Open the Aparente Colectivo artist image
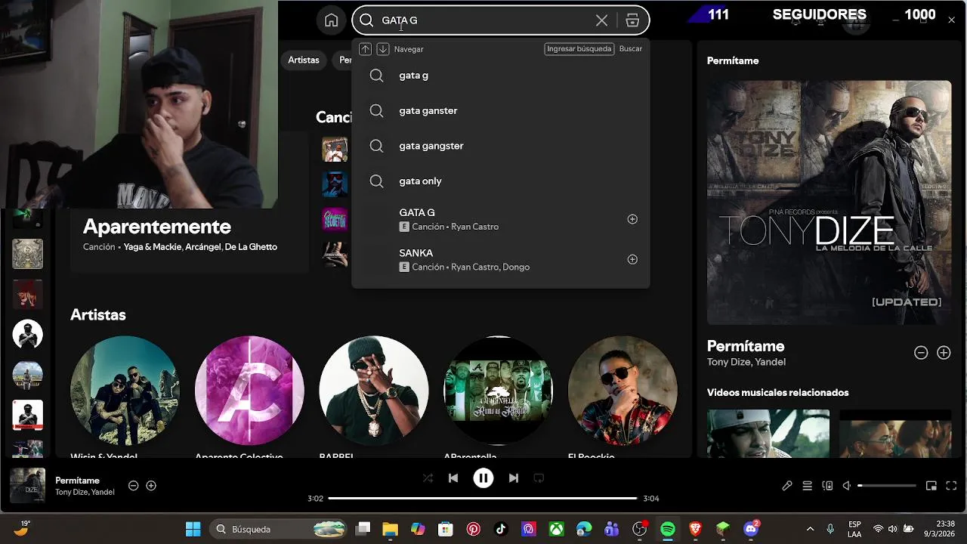The height and width of the screenshot is (544, 967). (x=249, y=391)
